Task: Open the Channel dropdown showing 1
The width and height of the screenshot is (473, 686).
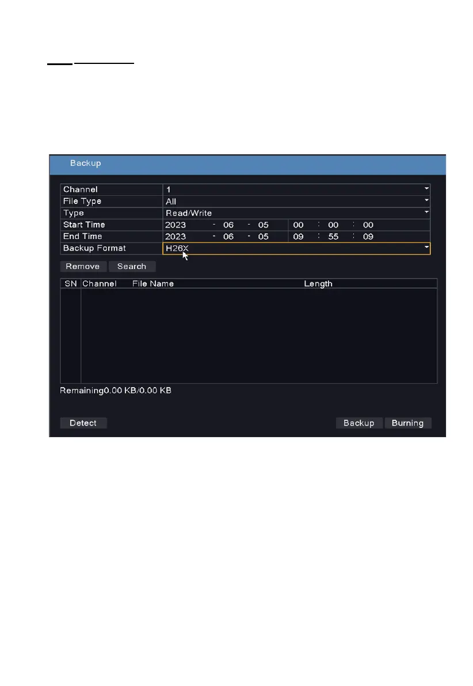Action: [x=296, y=189]
